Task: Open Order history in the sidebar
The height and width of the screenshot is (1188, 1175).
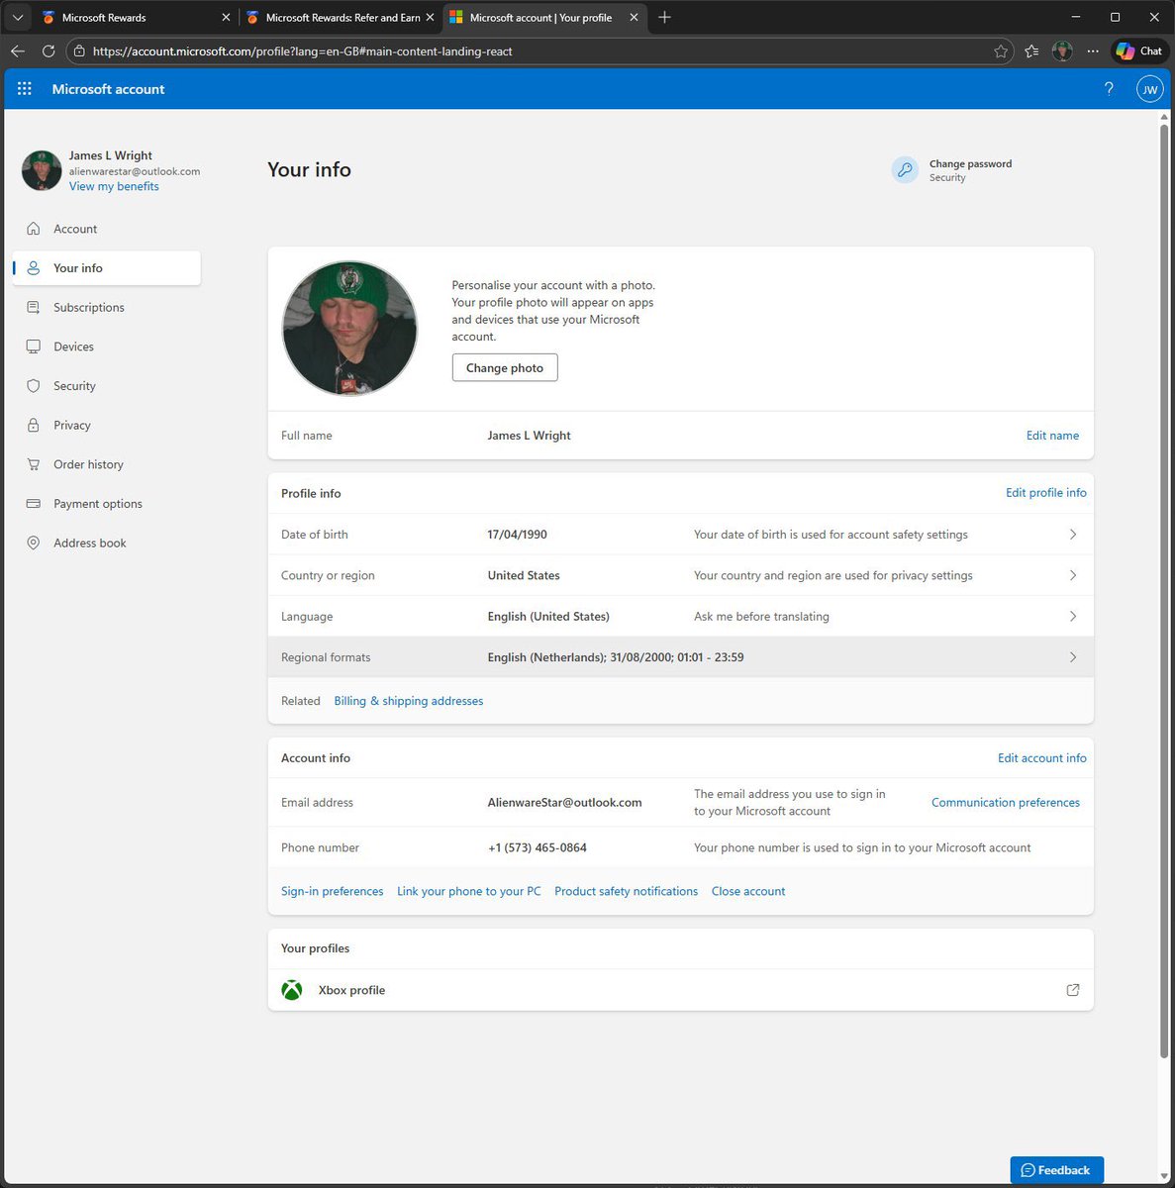Action: pyautogui.click(x=107, y=464)
